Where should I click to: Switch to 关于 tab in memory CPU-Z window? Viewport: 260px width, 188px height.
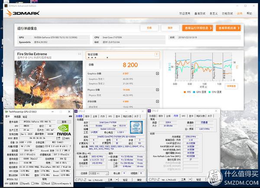[x=210, y=116]
